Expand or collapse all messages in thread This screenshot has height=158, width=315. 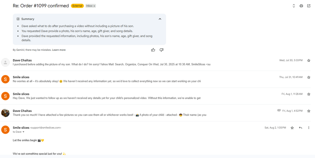294,6
